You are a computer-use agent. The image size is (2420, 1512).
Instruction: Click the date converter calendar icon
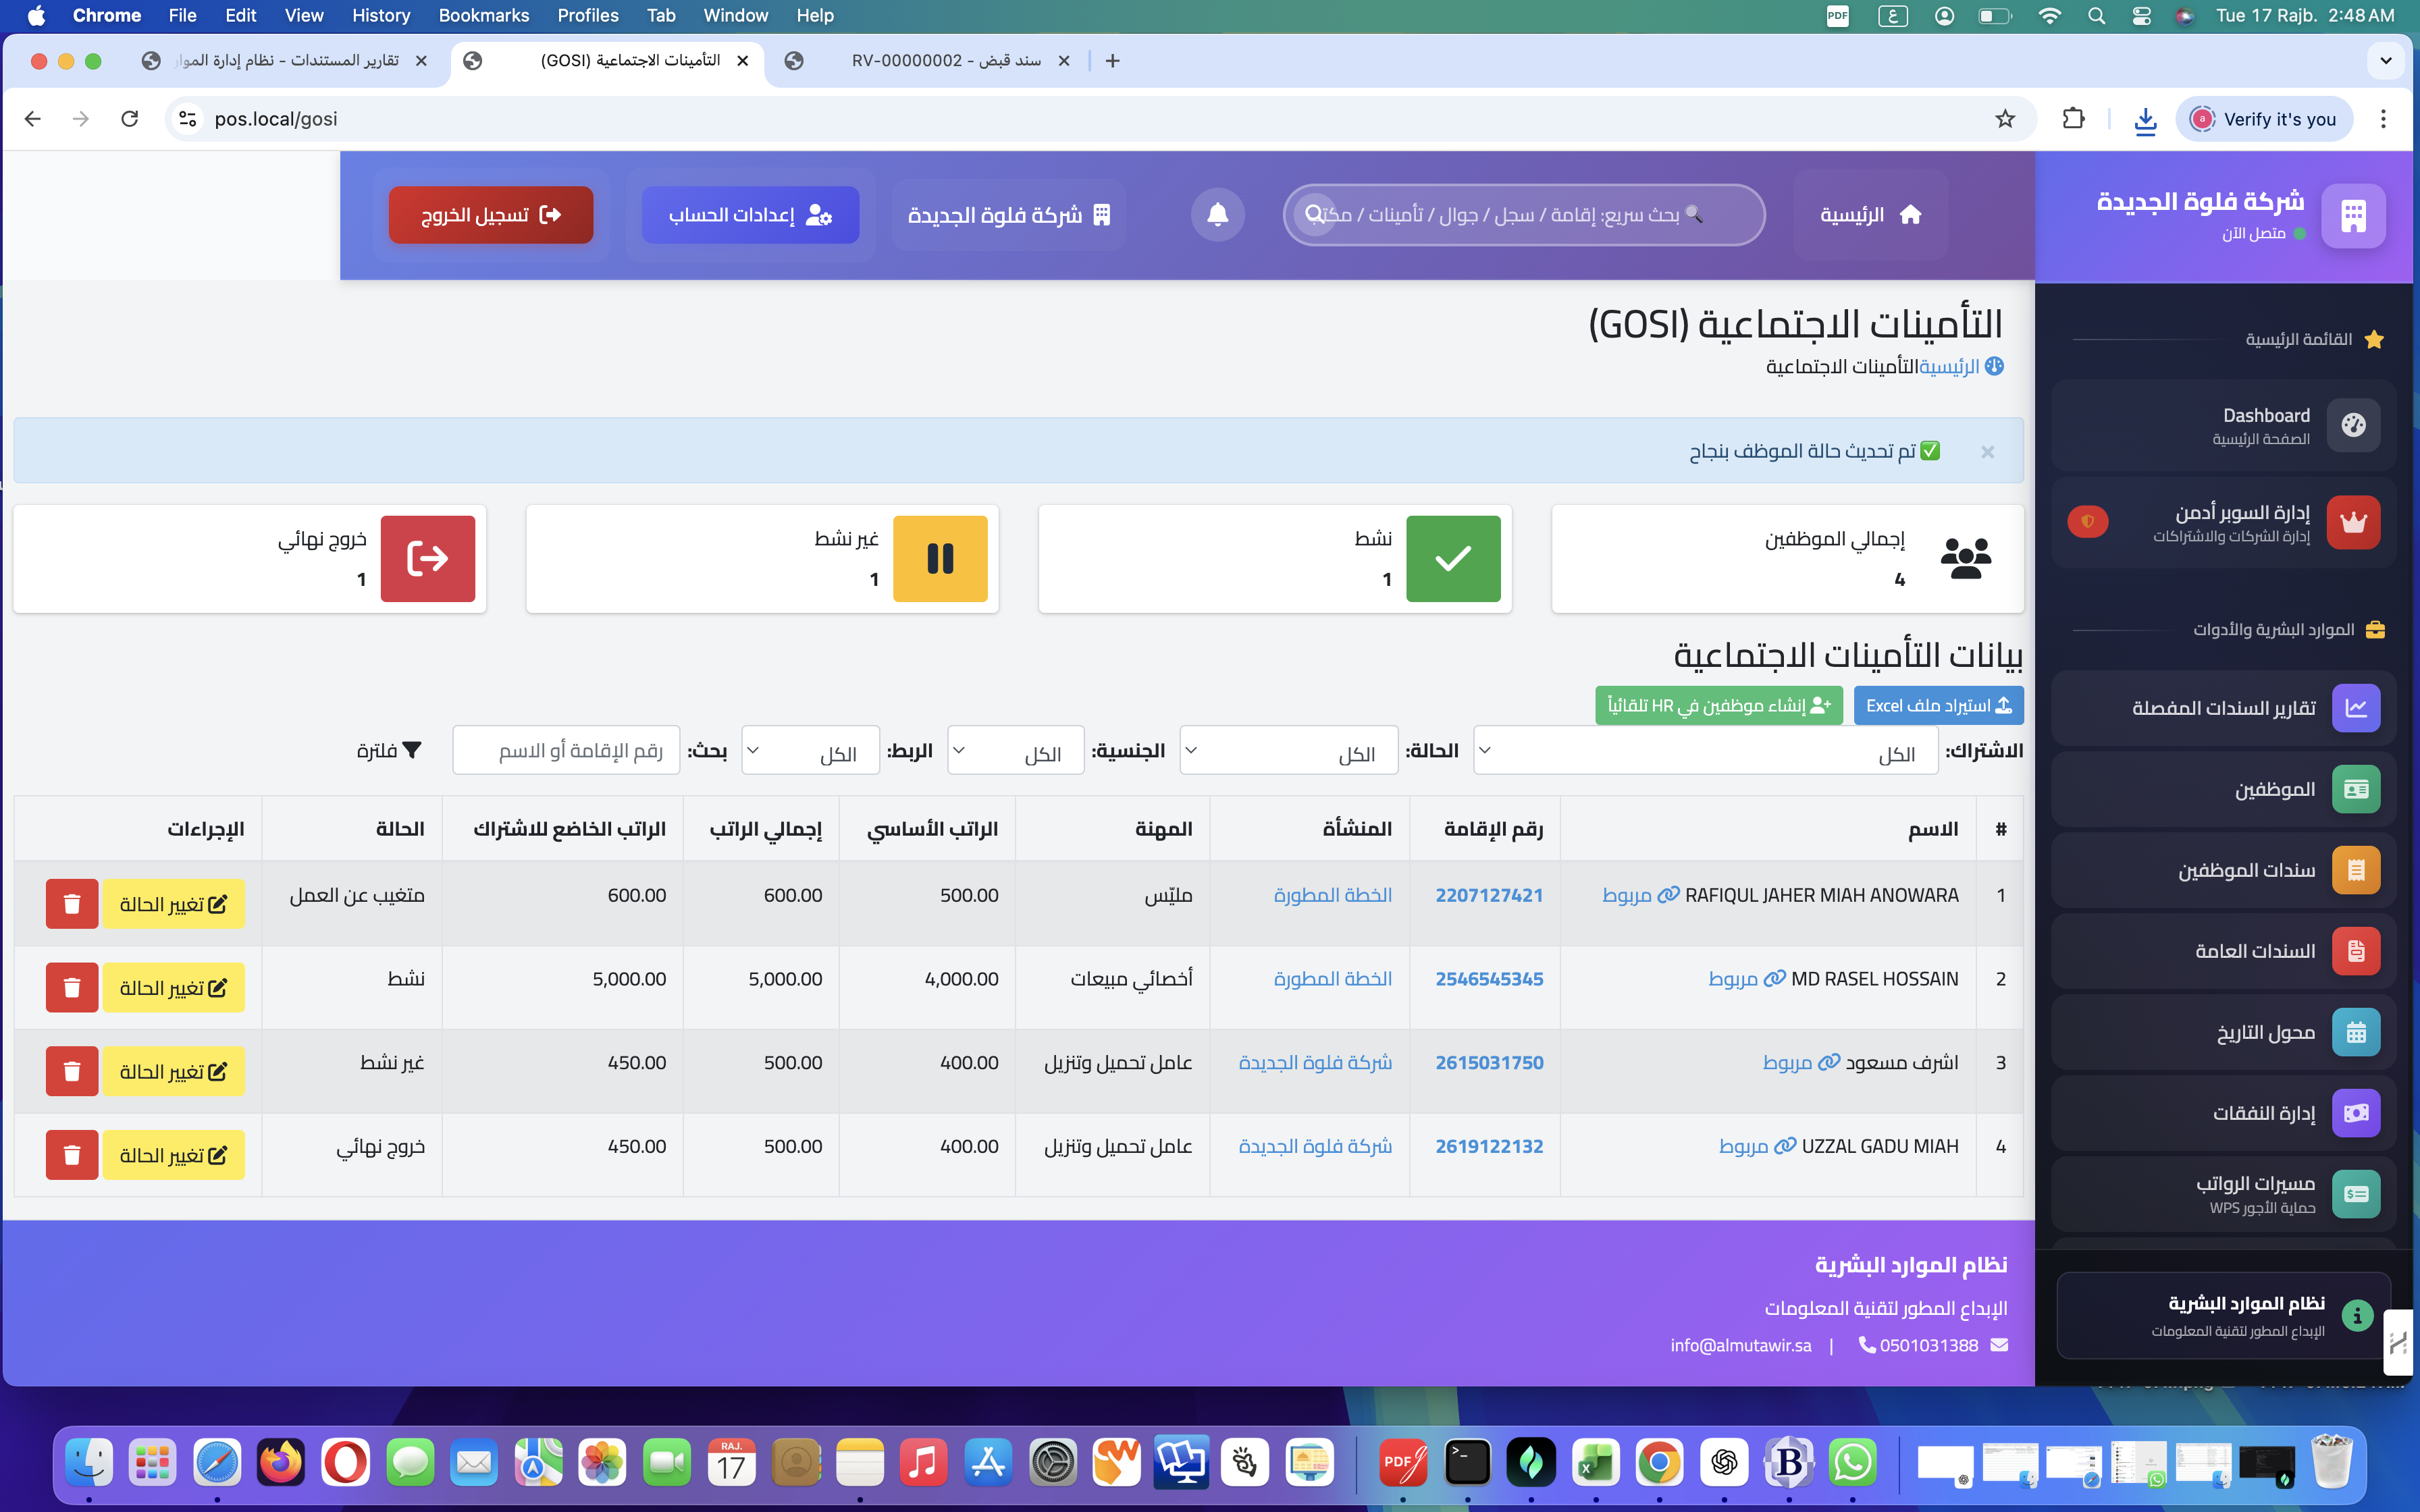click(x=2355, y=1032)
